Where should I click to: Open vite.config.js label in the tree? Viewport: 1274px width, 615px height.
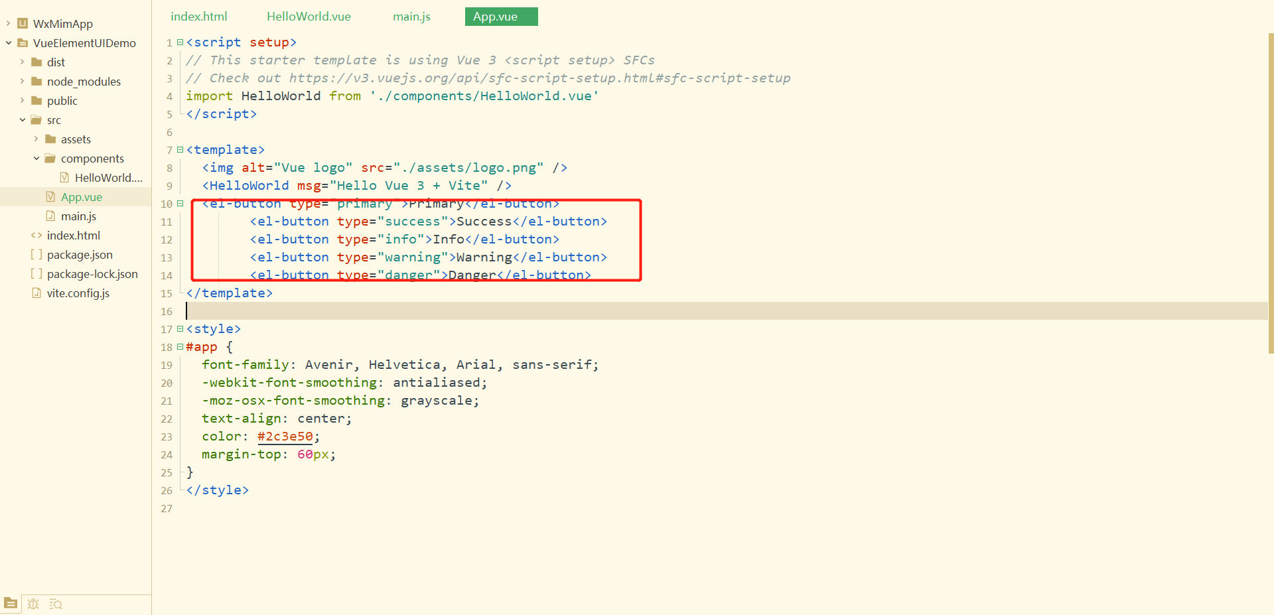tap(78, 293)
